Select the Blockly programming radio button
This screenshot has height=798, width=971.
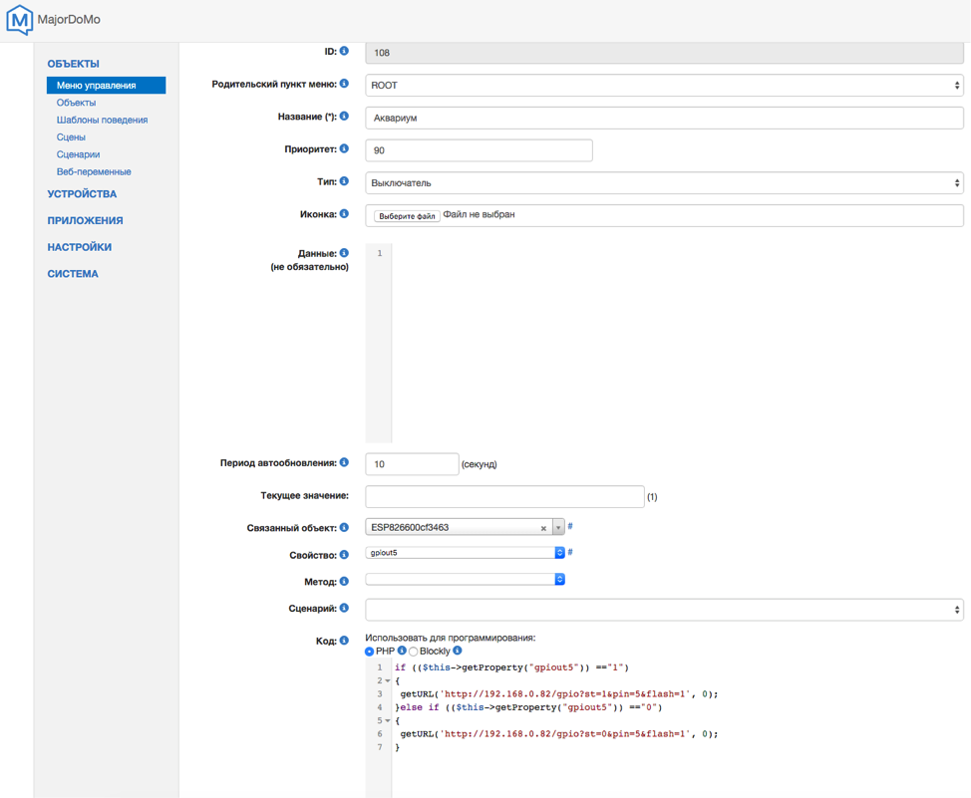414,652
